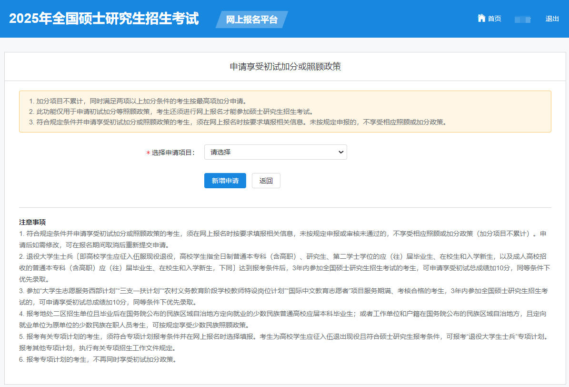
Task: Click the red required asterisk marker
Action: point(148,153)
